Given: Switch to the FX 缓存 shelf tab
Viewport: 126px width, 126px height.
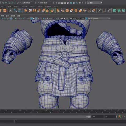Looking at the screenshot, I should [x=8, y=7].
